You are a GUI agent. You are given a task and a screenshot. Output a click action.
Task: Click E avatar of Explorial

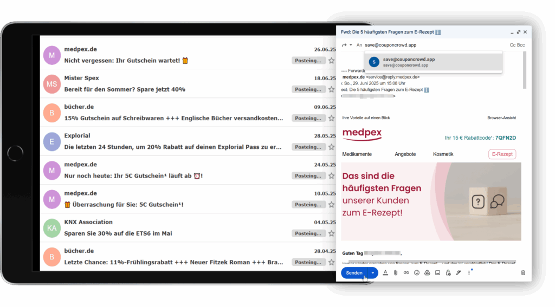click(51, 142)
